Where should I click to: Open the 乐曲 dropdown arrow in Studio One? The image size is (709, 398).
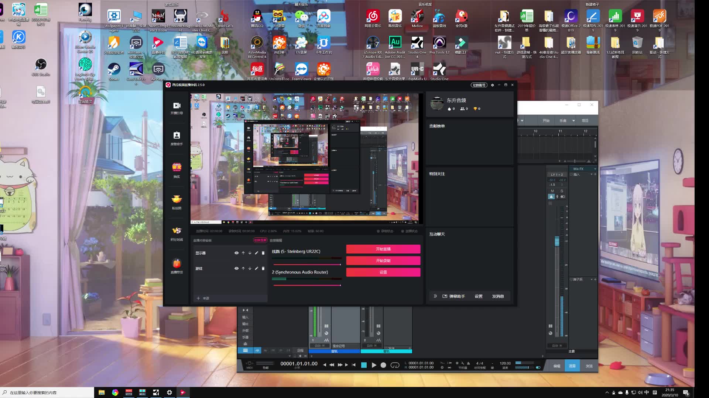click(x=573, y=121)
